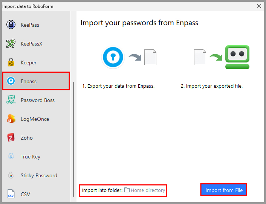
Task: Click the KeePass padlock icon
Action: pos(11,25)
